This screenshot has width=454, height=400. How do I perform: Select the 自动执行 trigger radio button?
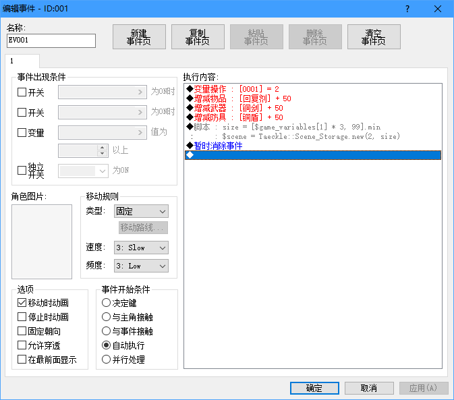click(x=107, y=345)
